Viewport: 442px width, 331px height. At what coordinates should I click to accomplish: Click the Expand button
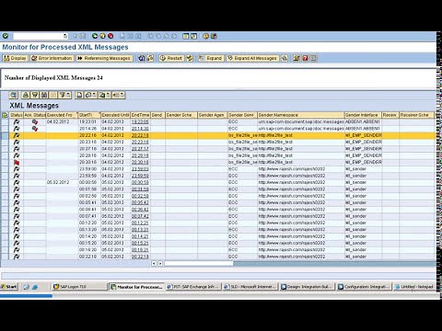pyautogui.click(x=211, y=58)
